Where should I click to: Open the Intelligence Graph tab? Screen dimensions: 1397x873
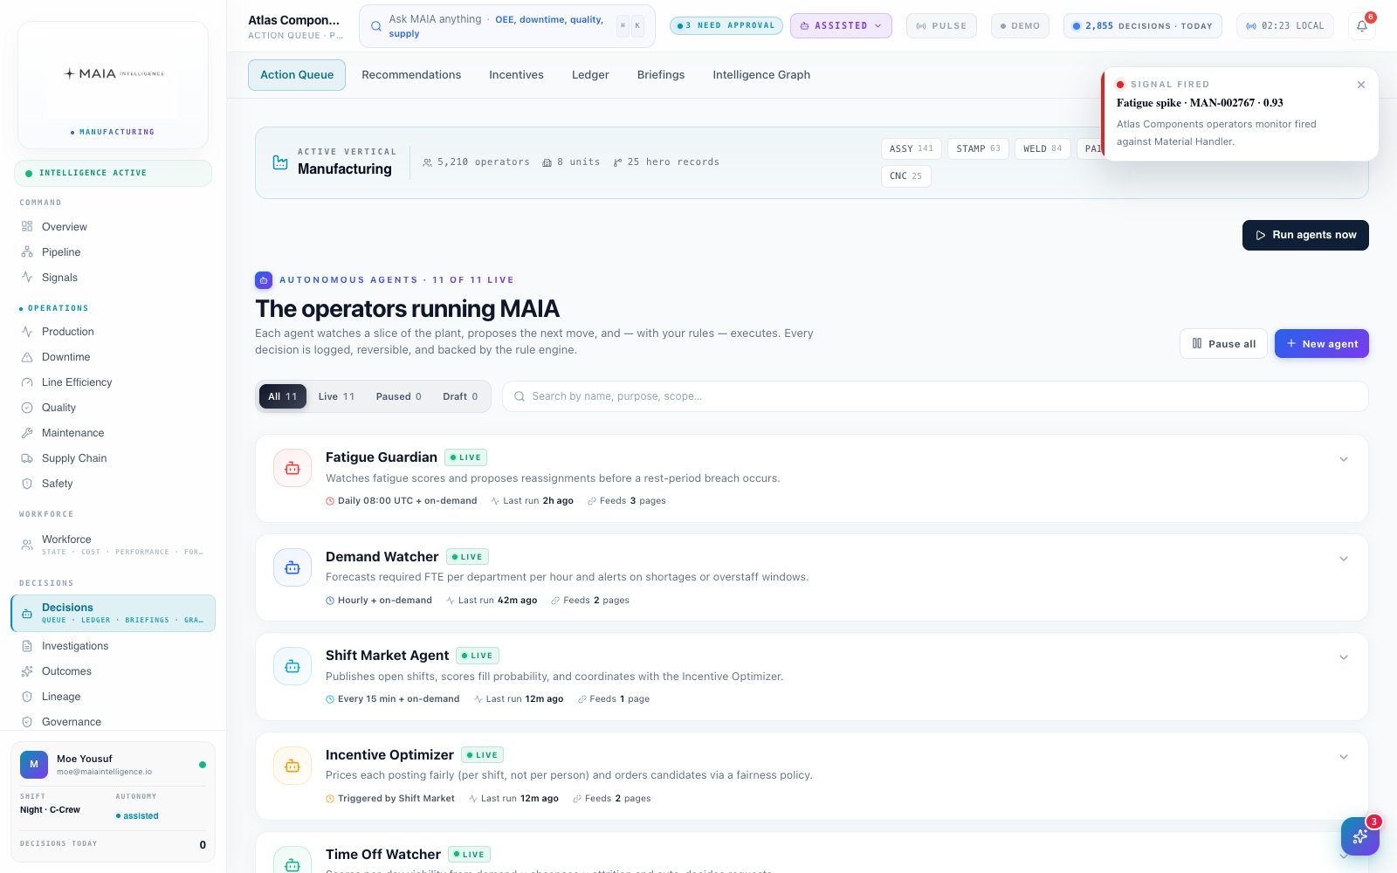pyautogui.click(x=761, y=75)
